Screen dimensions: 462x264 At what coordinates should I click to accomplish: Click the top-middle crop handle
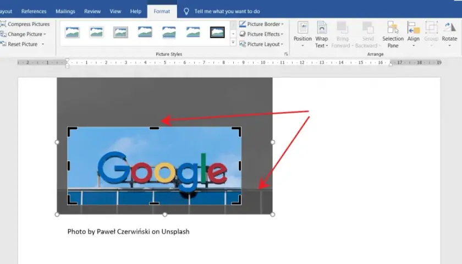[154, 128]
